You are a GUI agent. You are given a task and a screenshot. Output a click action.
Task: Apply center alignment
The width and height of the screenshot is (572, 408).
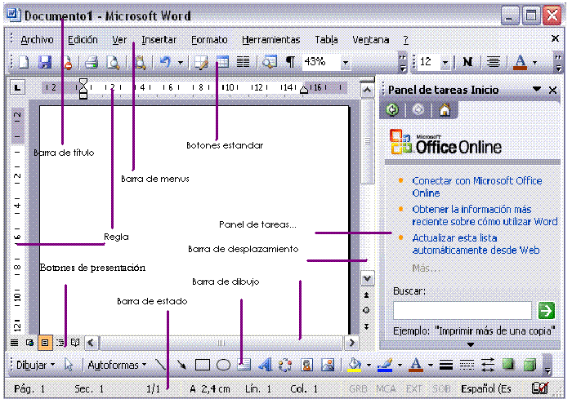click(494, 62)
